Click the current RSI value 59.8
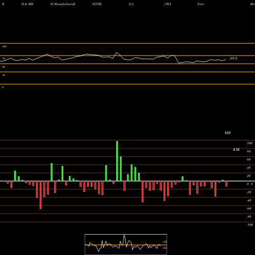Image resolution: width=255 pixels, height=255 pixels. point(233,58)
